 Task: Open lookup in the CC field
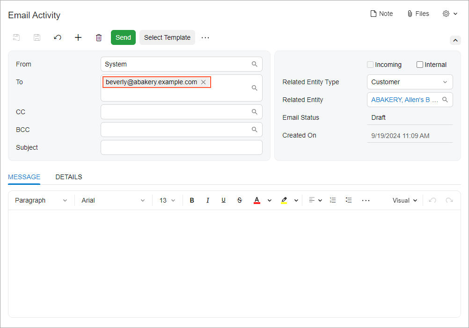(255, 112)
